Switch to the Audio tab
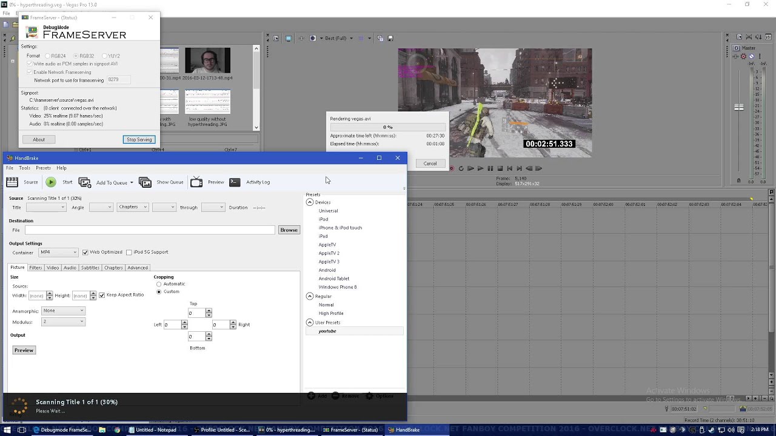This screenshot has width=776, height=436. point(70,268)
